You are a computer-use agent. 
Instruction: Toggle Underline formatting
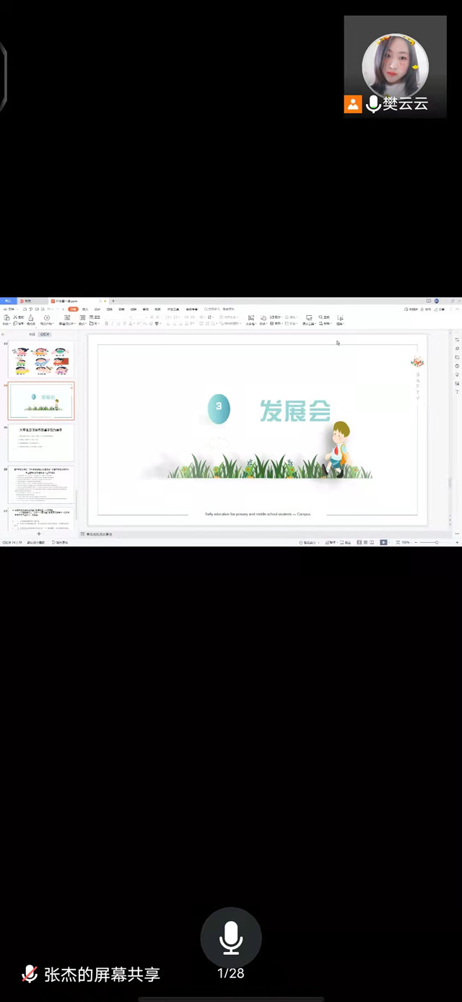[x=119, y=323]
